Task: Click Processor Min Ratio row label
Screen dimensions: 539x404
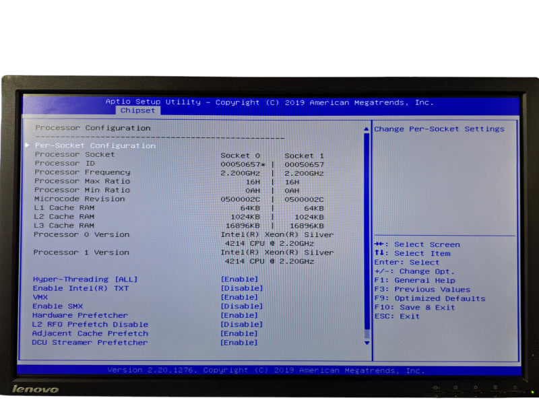Action: click(82, 190)
